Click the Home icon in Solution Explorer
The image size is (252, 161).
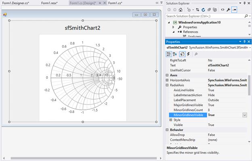tap(181, 10)
